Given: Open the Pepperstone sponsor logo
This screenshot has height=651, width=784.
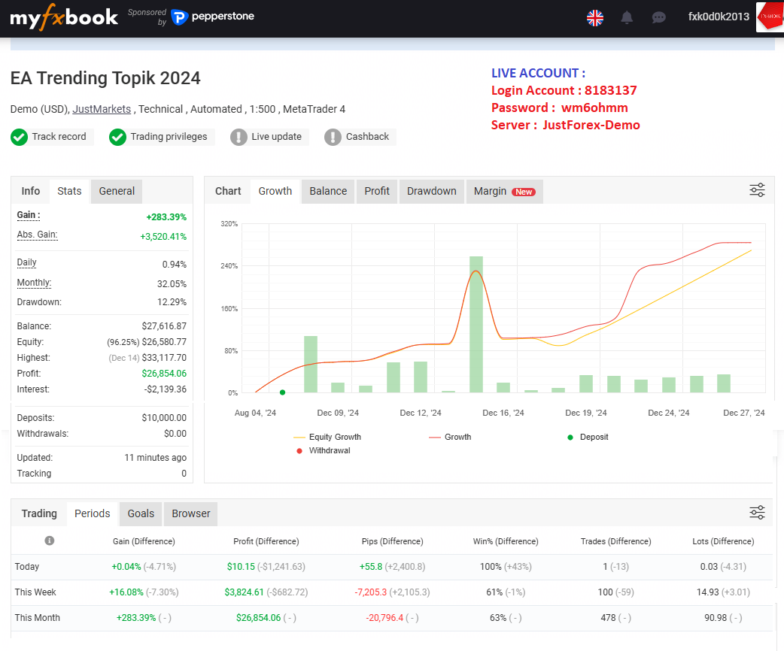Looking at the screenshot, I should 212,17.
